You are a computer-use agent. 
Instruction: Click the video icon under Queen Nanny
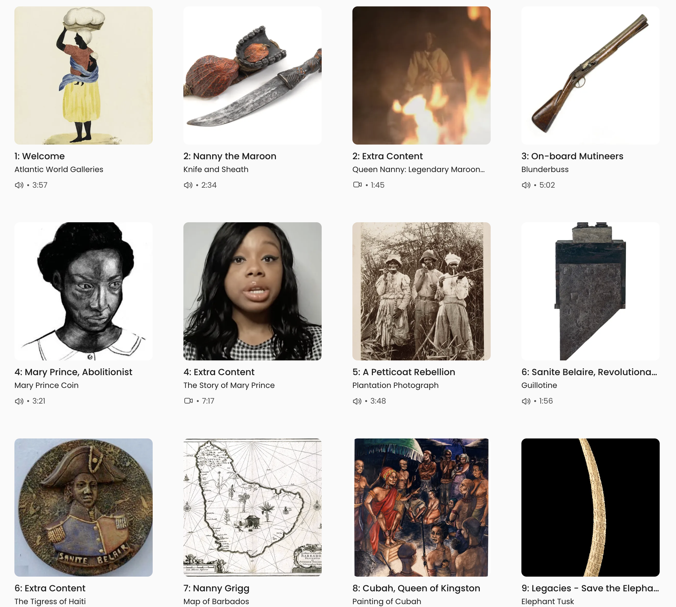tap(358, 185)
